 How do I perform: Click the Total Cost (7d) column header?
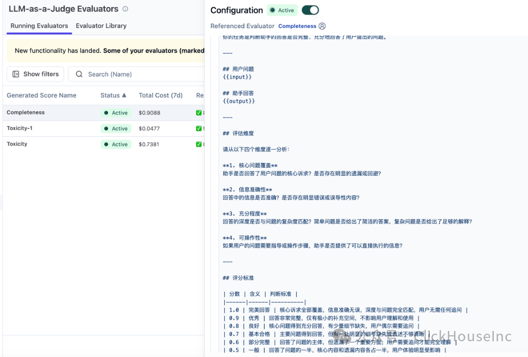[x=161, y=95]
